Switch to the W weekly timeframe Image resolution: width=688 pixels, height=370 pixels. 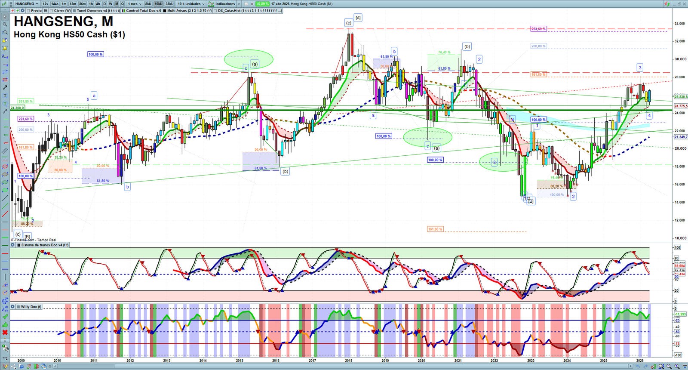tap(111, 4)
